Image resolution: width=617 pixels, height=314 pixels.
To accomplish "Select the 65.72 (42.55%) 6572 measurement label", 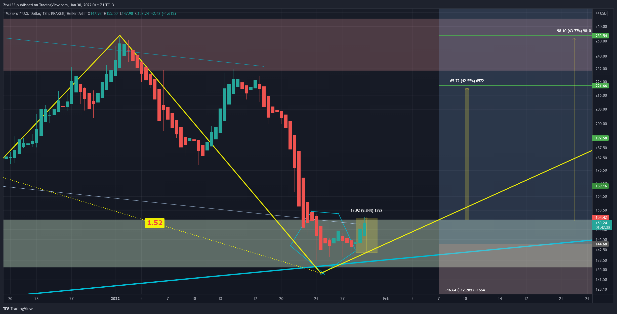I will click(467, 81).
